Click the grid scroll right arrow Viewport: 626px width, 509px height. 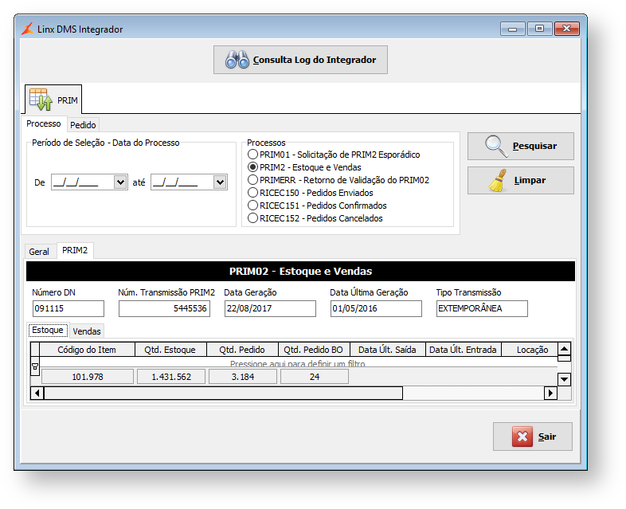point(550,393)
